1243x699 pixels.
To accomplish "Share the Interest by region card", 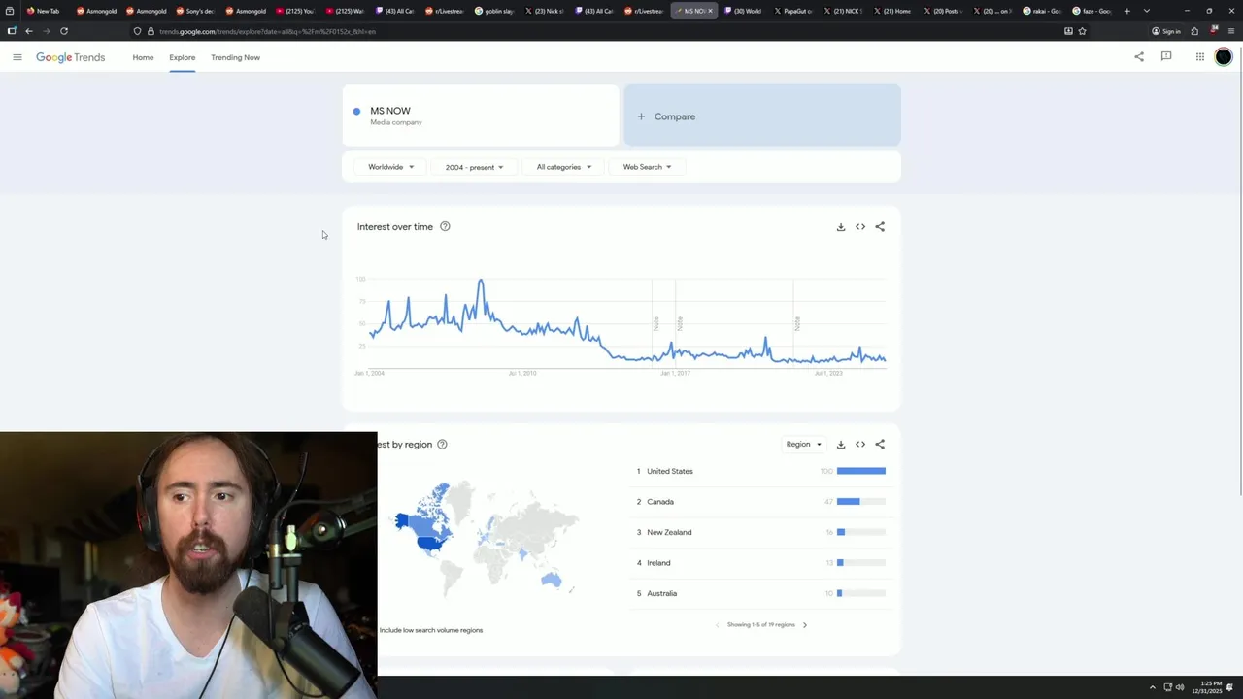I will (880, 445).
